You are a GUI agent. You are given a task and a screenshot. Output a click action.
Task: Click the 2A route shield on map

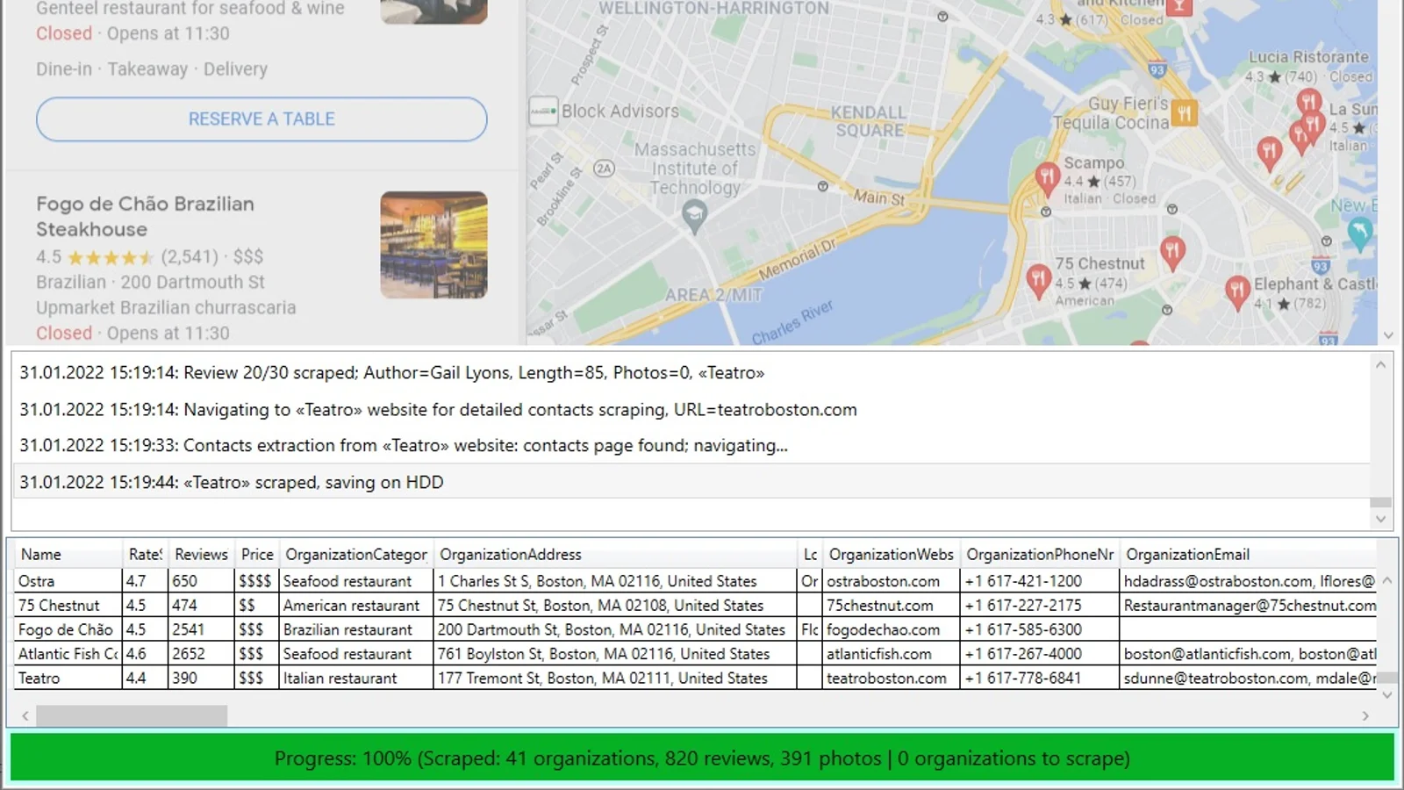[604, 168]
